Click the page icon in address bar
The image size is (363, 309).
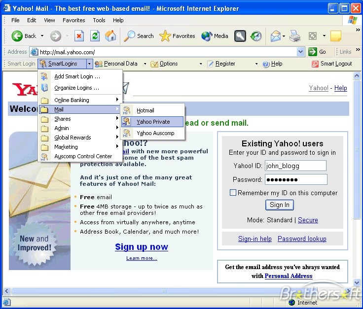tap(34, 52)
